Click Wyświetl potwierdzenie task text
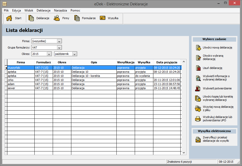Screen dimensions: 242x166 tap(217, 89)
